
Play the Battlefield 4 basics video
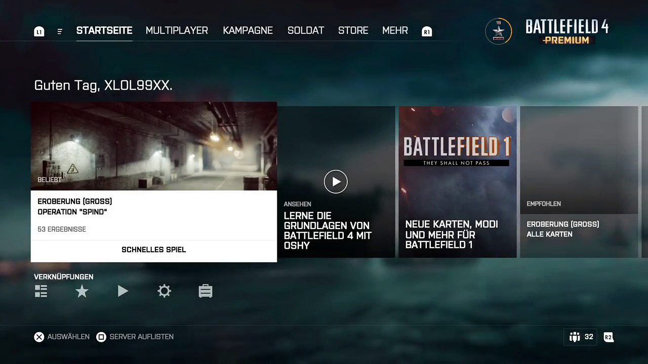(336, 182)
